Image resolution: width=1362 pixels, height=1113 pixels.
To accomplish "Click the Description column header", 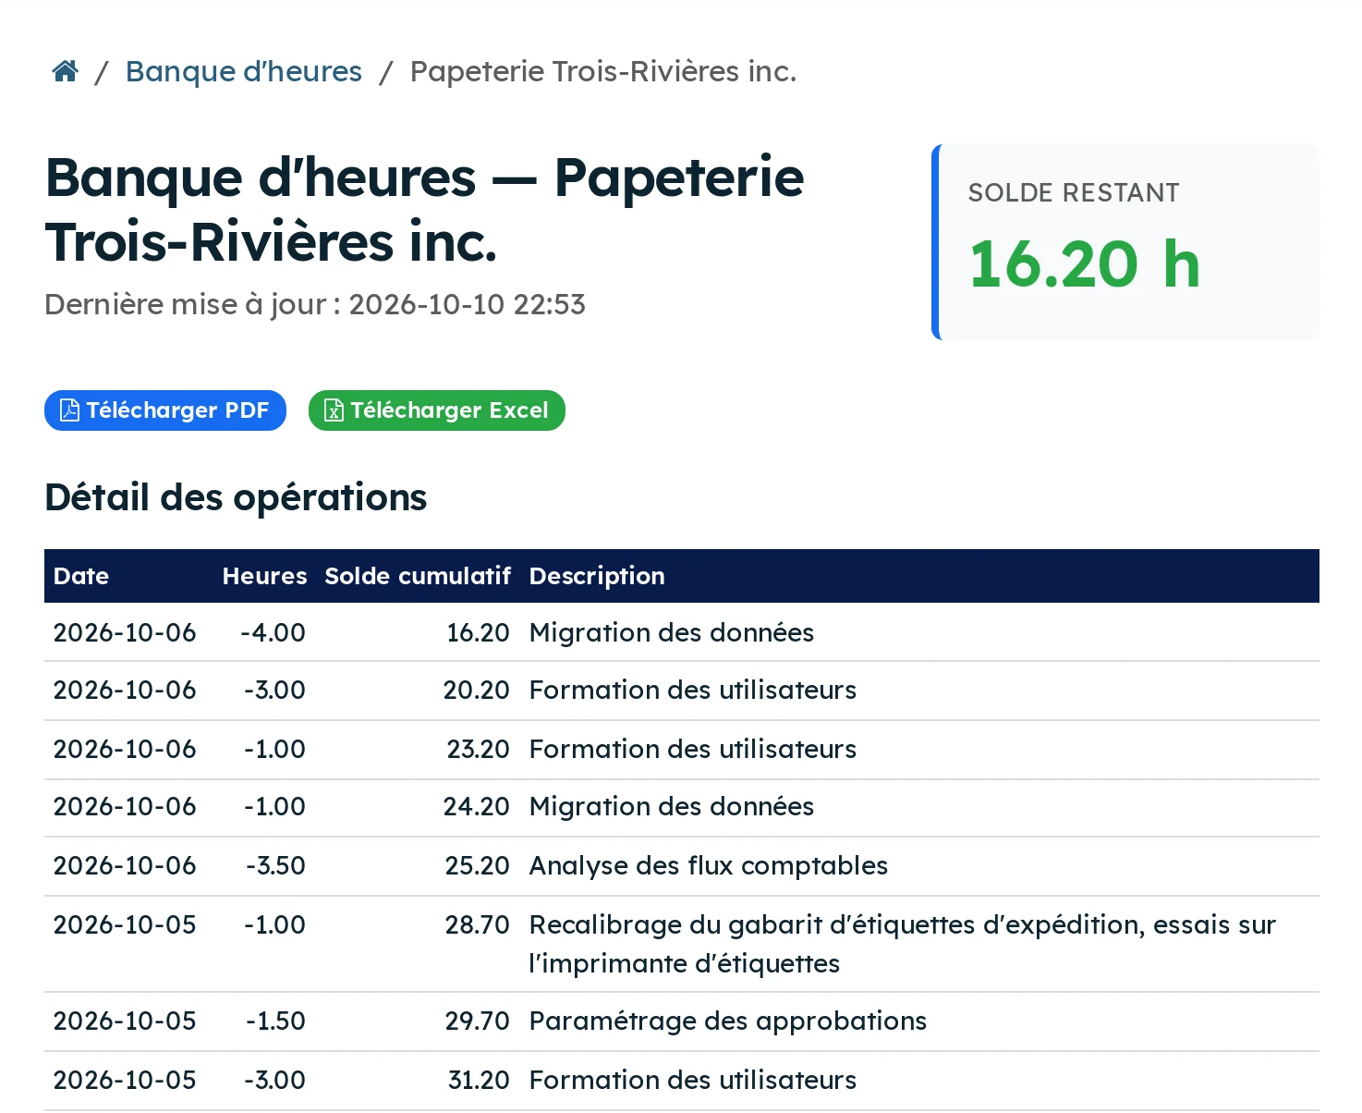I will [597, 576].
